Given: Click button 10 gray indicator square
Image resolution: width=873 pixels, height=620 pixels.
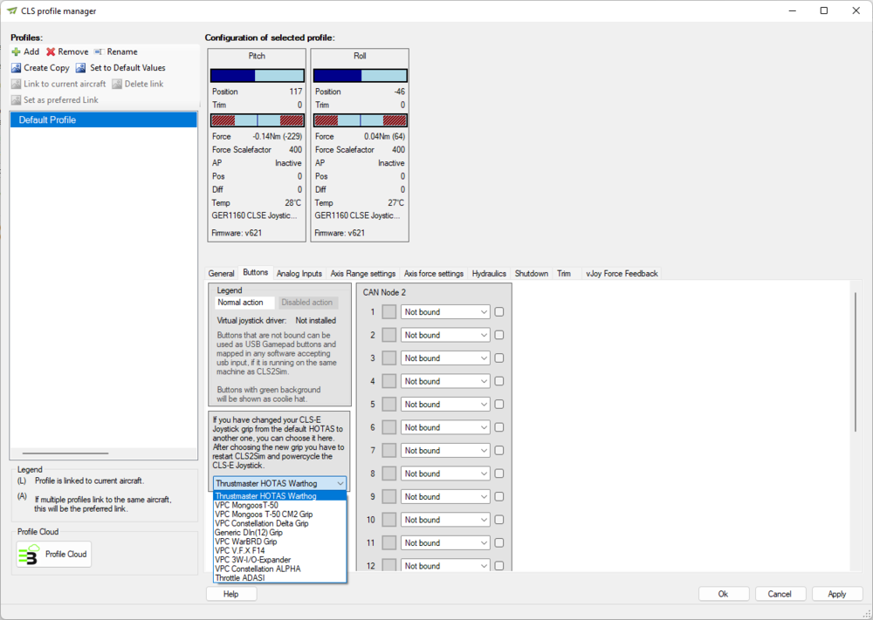Looking at the screenshot, I should pos(389,520).
